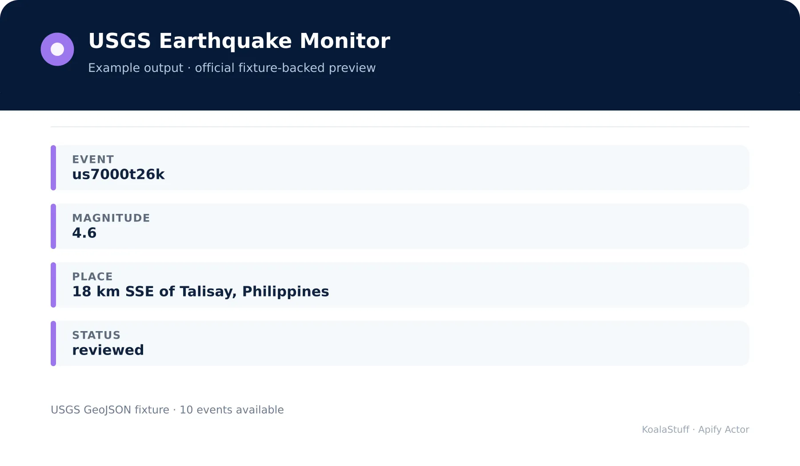Screen dimensions: 800x466
Task: Click the horizontal divider line below header
Action: point(400,127)
